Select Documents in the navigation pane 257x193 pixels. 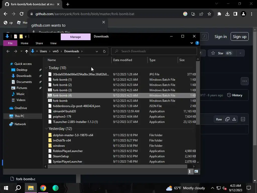coord(24,82)
